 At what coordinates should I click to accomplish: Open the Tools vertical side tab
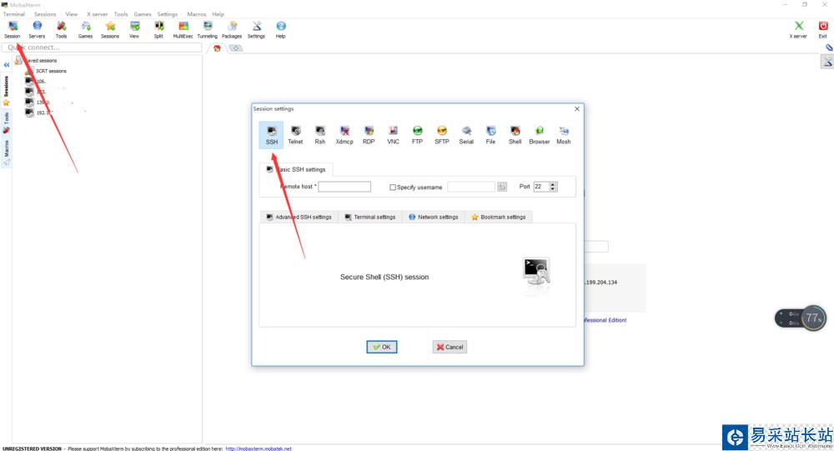[7, 123]
